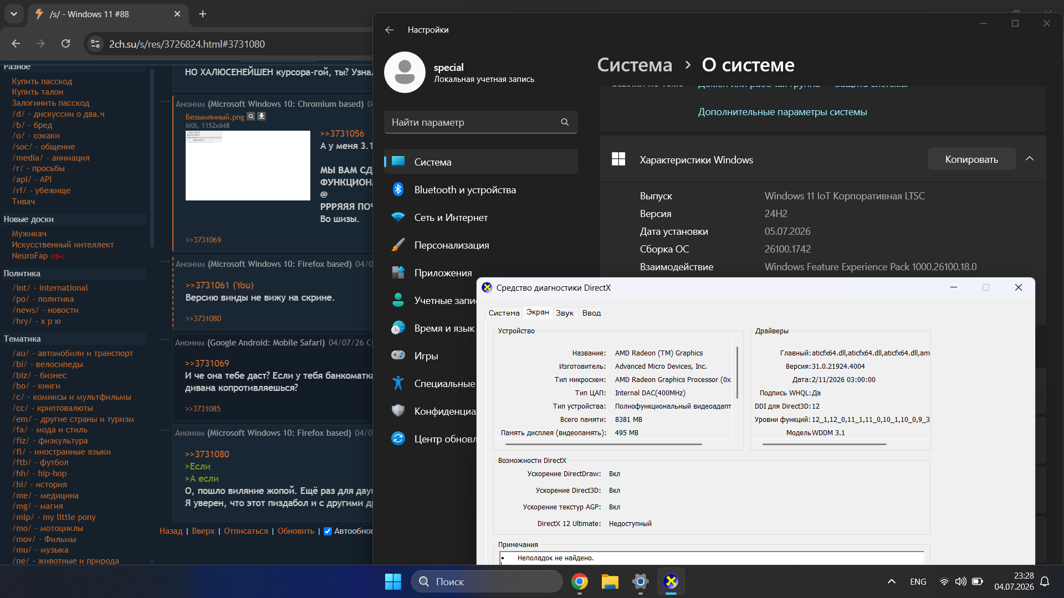Focus the Найти параметр search field

481,122
